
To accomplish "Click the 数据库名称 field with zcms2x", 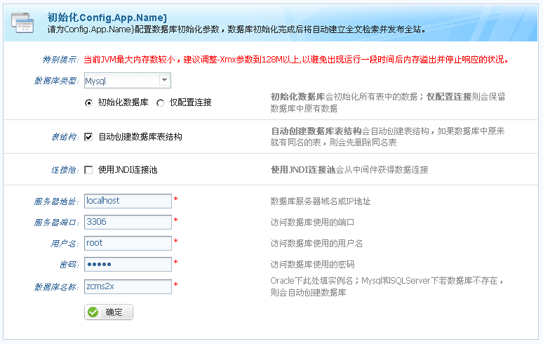I will (x=128, y=286).
